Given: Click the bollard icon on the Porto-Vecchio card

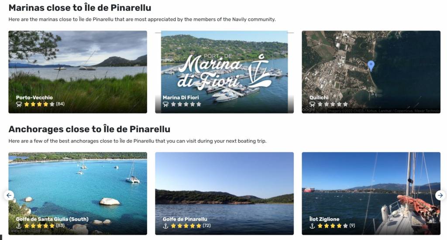Looking at the screenshot, I should tap(19, 104).
